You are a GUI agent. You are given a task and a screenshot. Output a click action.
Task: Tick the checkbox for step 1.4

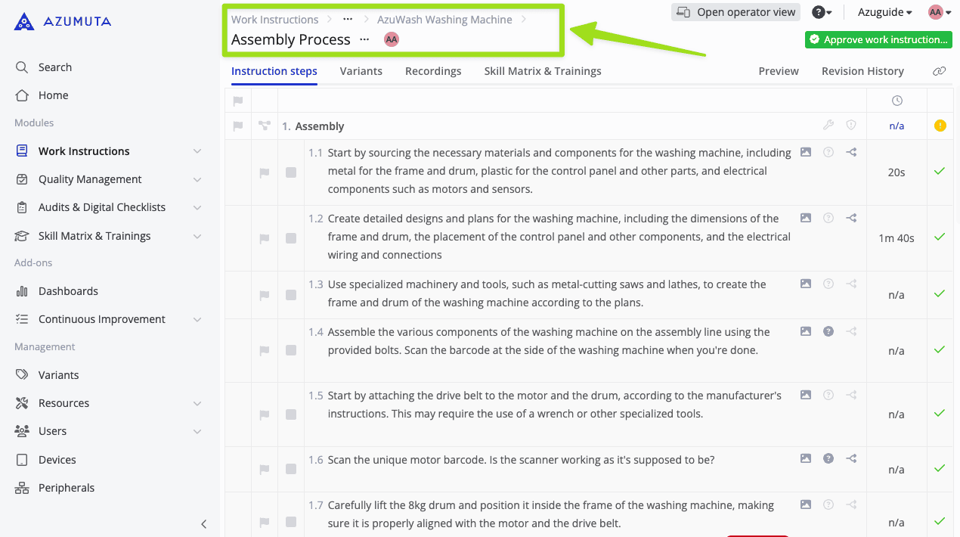tap(291, 350)
